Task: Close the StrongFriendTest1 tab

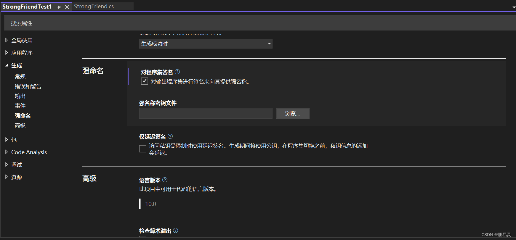Action: 67,7
